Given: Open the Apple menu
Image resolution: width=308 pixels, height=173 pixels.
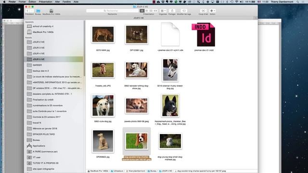Looking at the screenshot, I should [4, 2].
